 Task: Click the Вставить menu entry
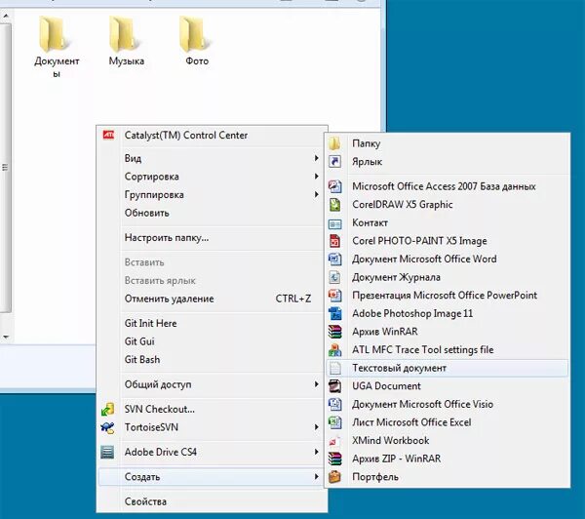tap(212, 262)
